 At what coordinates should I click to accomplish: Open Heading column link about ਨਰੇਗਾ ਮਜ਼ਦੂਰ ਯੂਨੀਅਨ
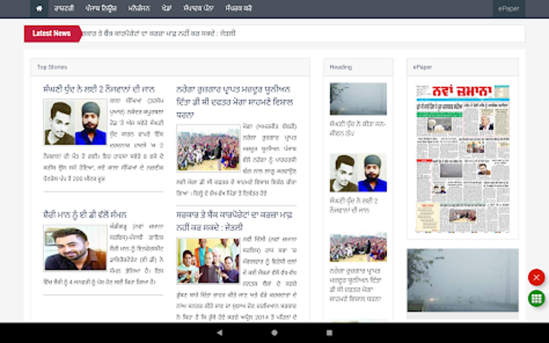pos(355,285)
